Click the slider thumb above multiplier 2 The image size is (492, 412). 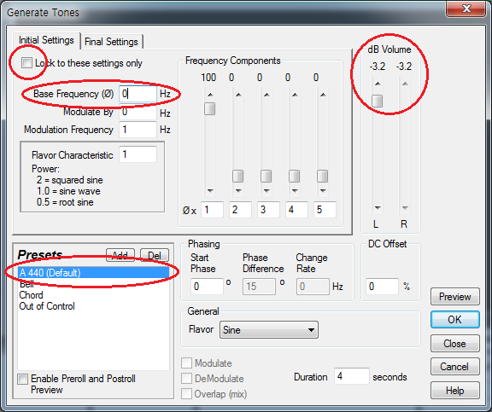237,176
